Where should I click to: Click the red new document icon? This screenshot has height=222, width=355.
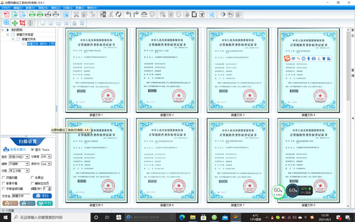pos(7,14)
